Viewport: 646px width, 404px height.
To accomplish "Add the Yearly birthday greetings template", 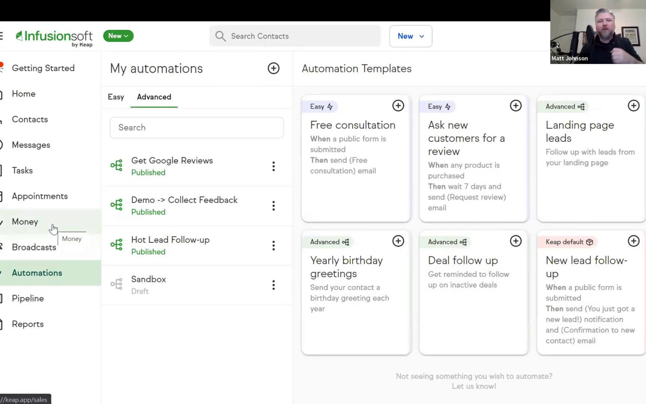I will click(398, 241).
